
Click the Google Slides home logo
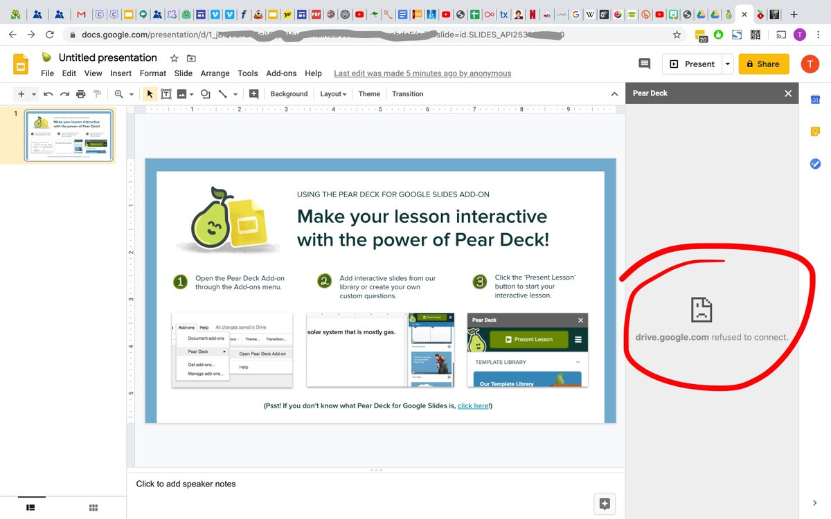pos(21,64)
